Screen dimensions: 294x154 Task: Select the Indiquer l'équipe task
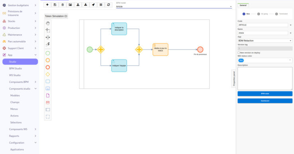tap(119, 65)
